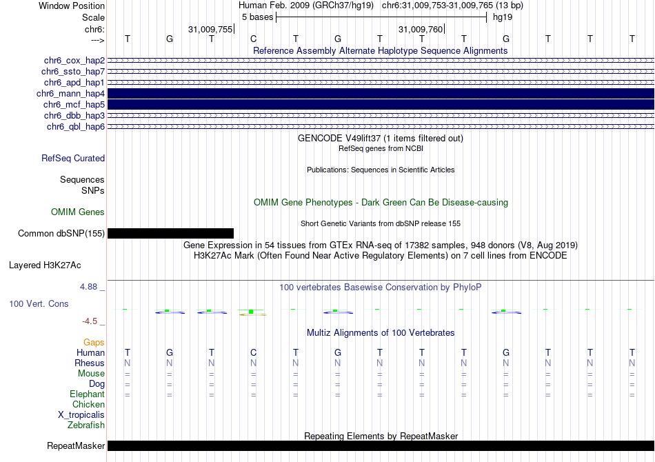The height and width of the screenshot is (462, 655).
Task: Click the C base in the reference sequence row
Action: (253, 39)
